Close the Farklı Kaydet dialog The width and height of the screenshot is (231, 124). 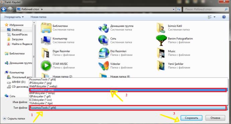[x=224, y=1]
